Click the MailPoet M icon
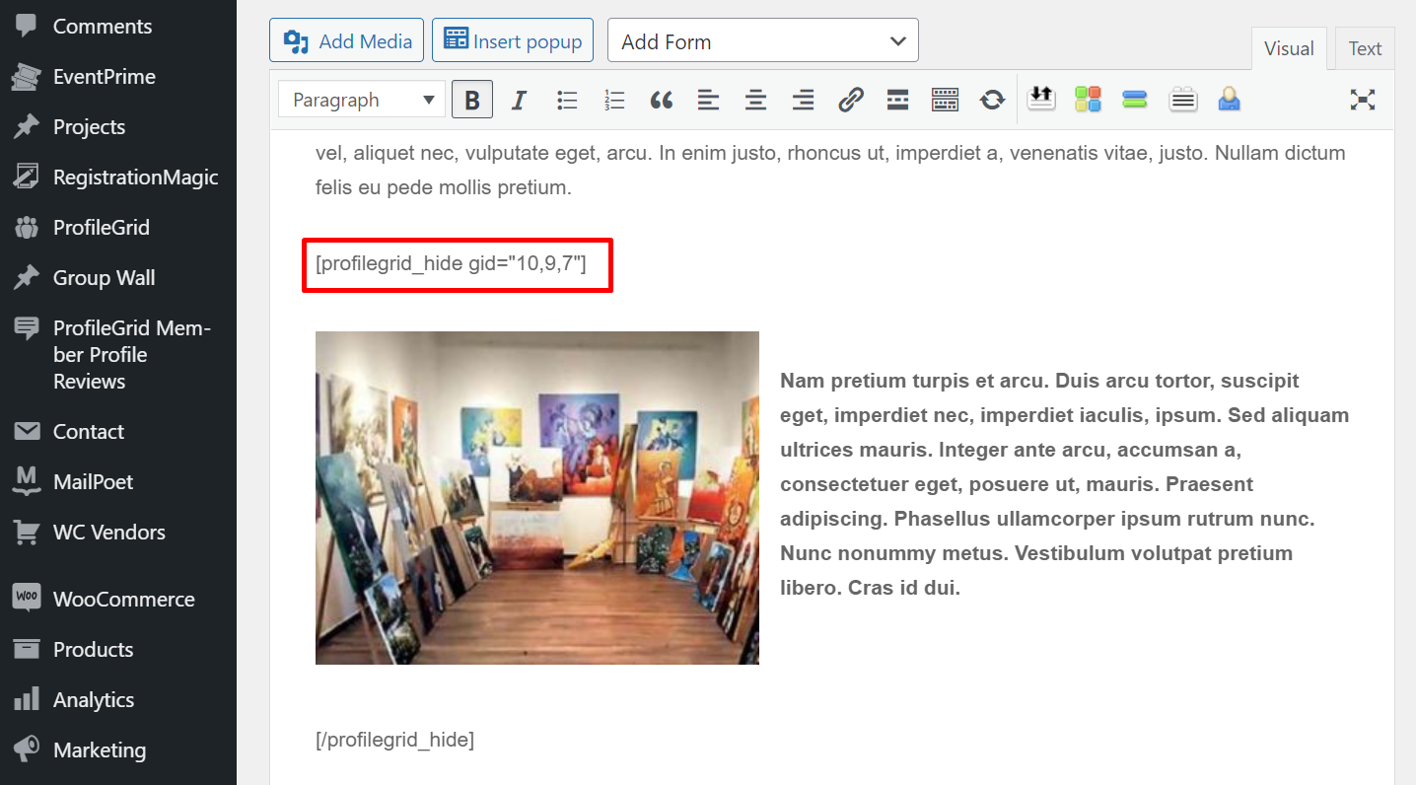 [27, 481]
